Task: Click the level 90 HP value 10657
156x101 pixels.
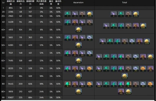Action: point(11,97)
